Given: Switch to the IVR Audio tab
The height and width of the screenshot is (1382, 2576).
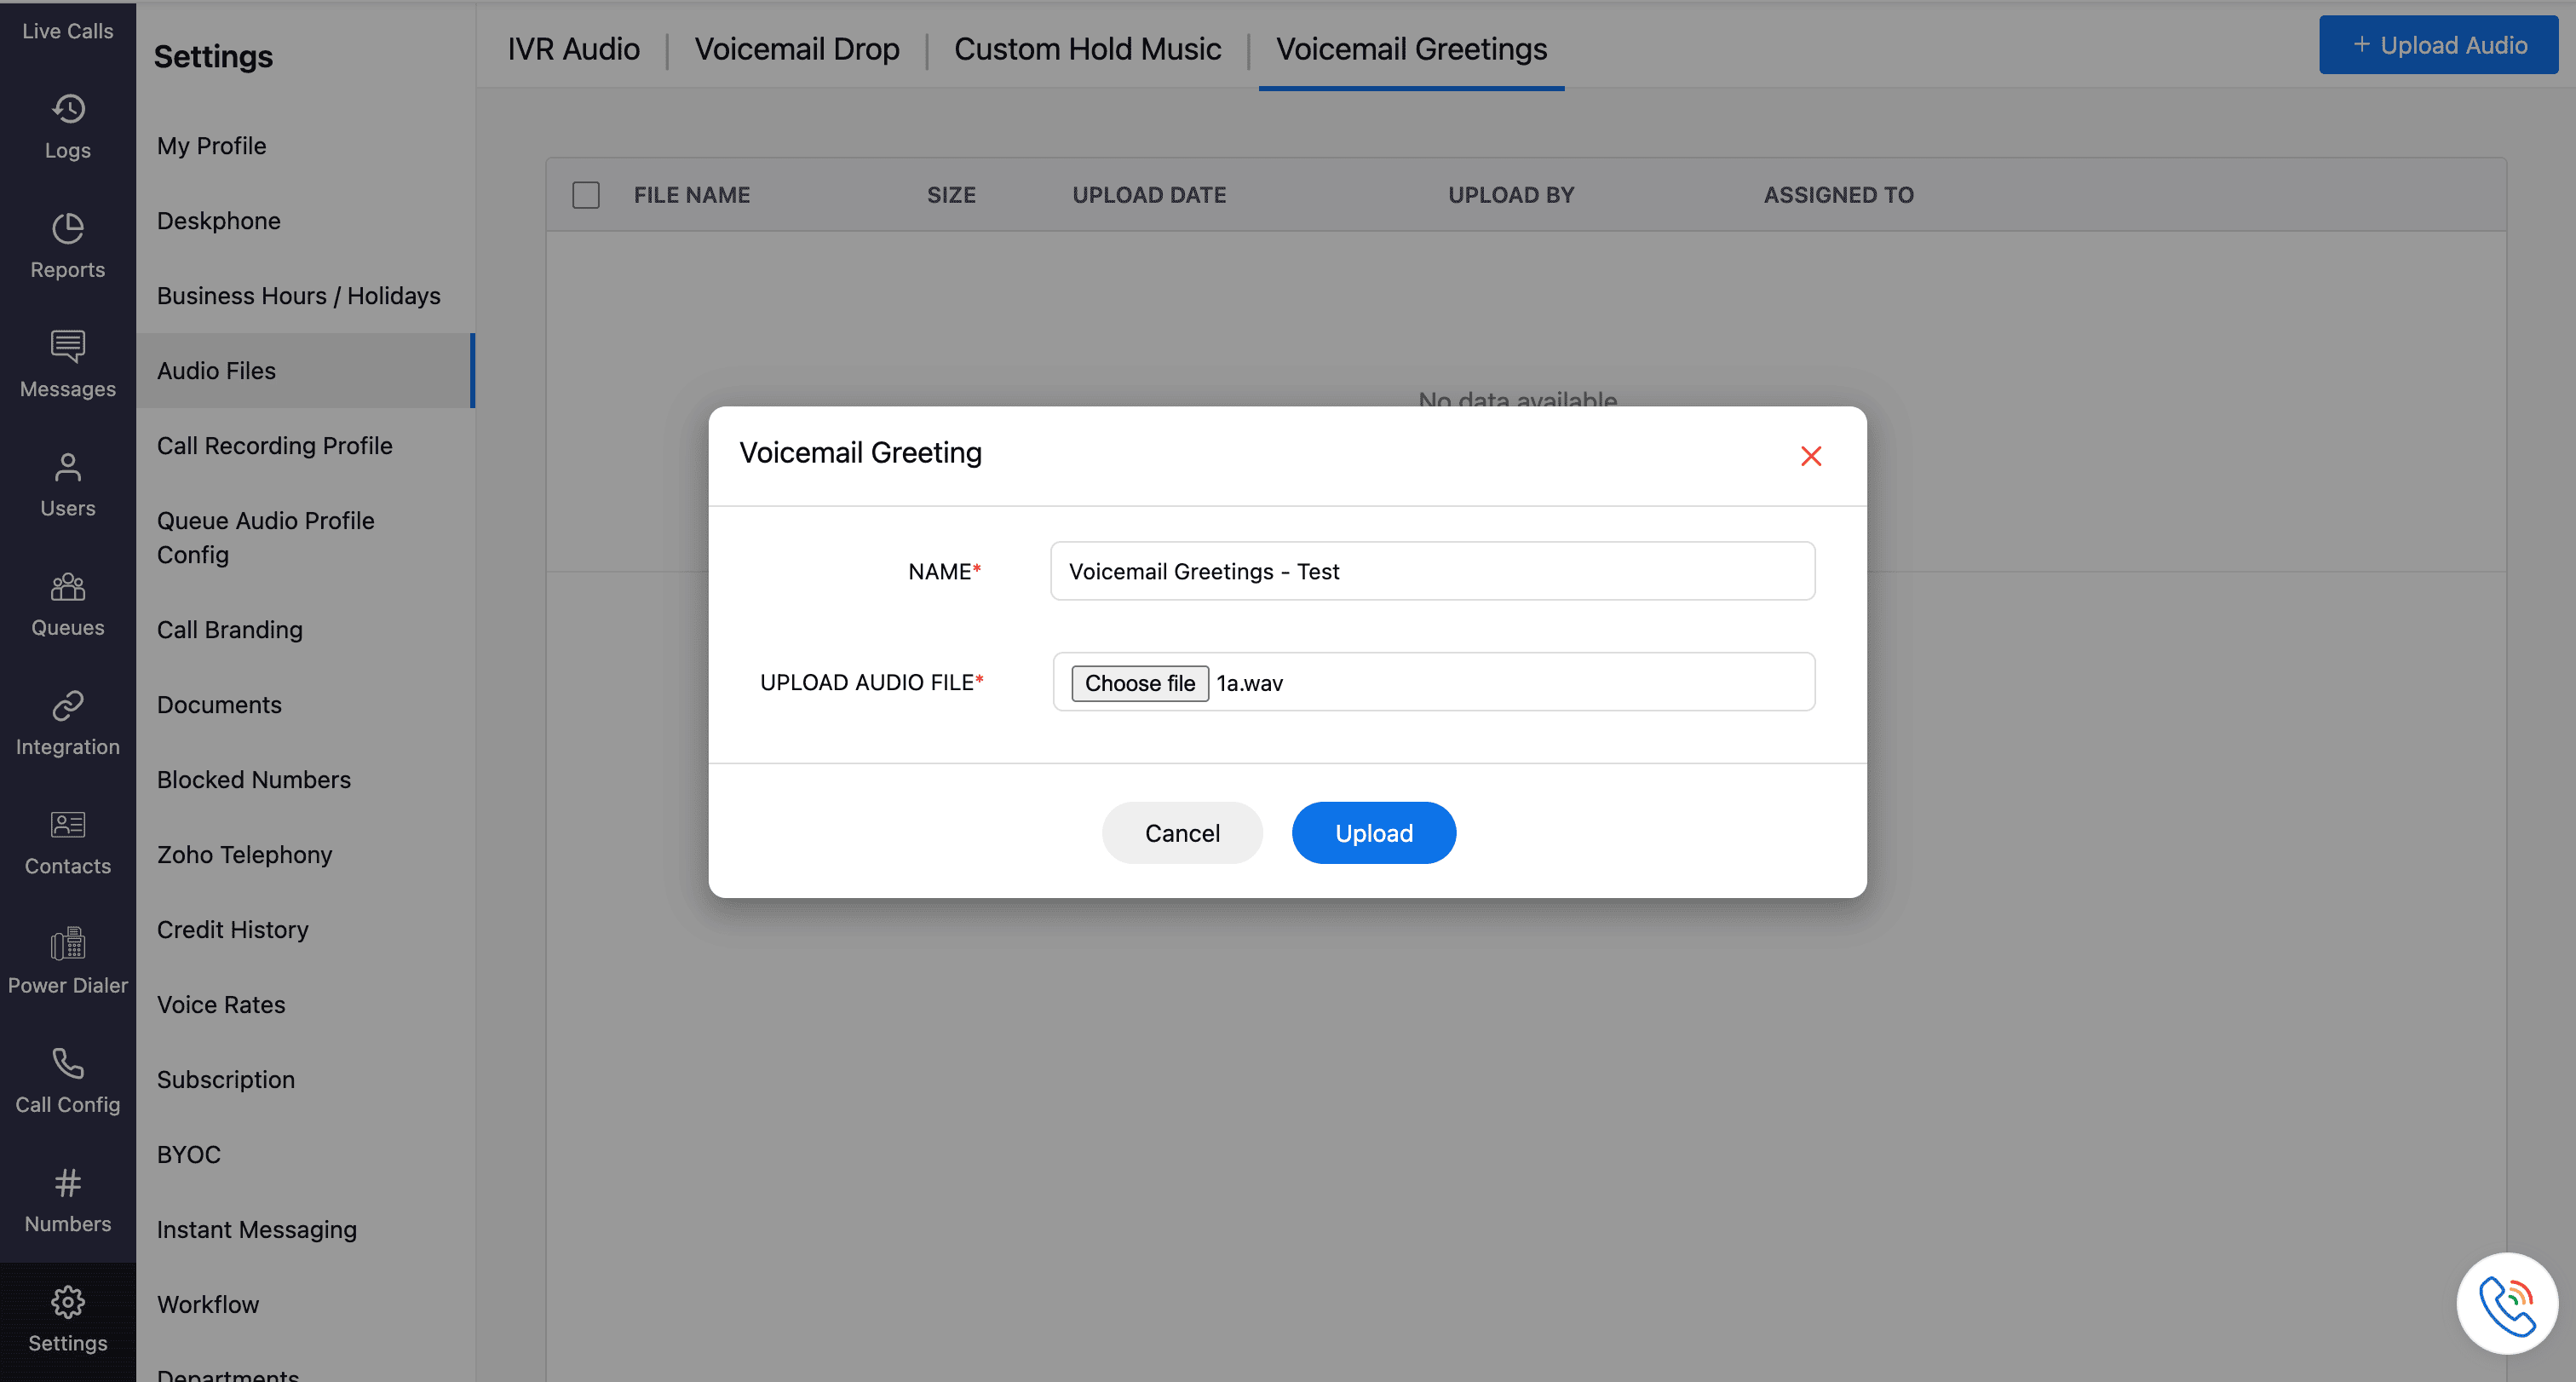Looking at the screenshot, I should (x=573, y=49).
